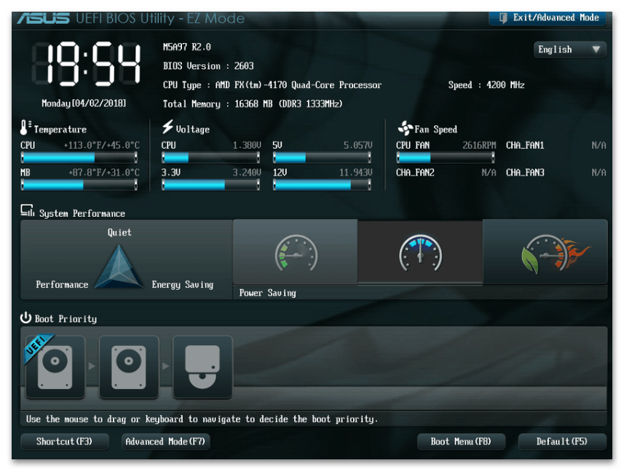This screenshot has width=624, height=471.
Task: Click the second hard drive boot device
Action: point(129,367)
